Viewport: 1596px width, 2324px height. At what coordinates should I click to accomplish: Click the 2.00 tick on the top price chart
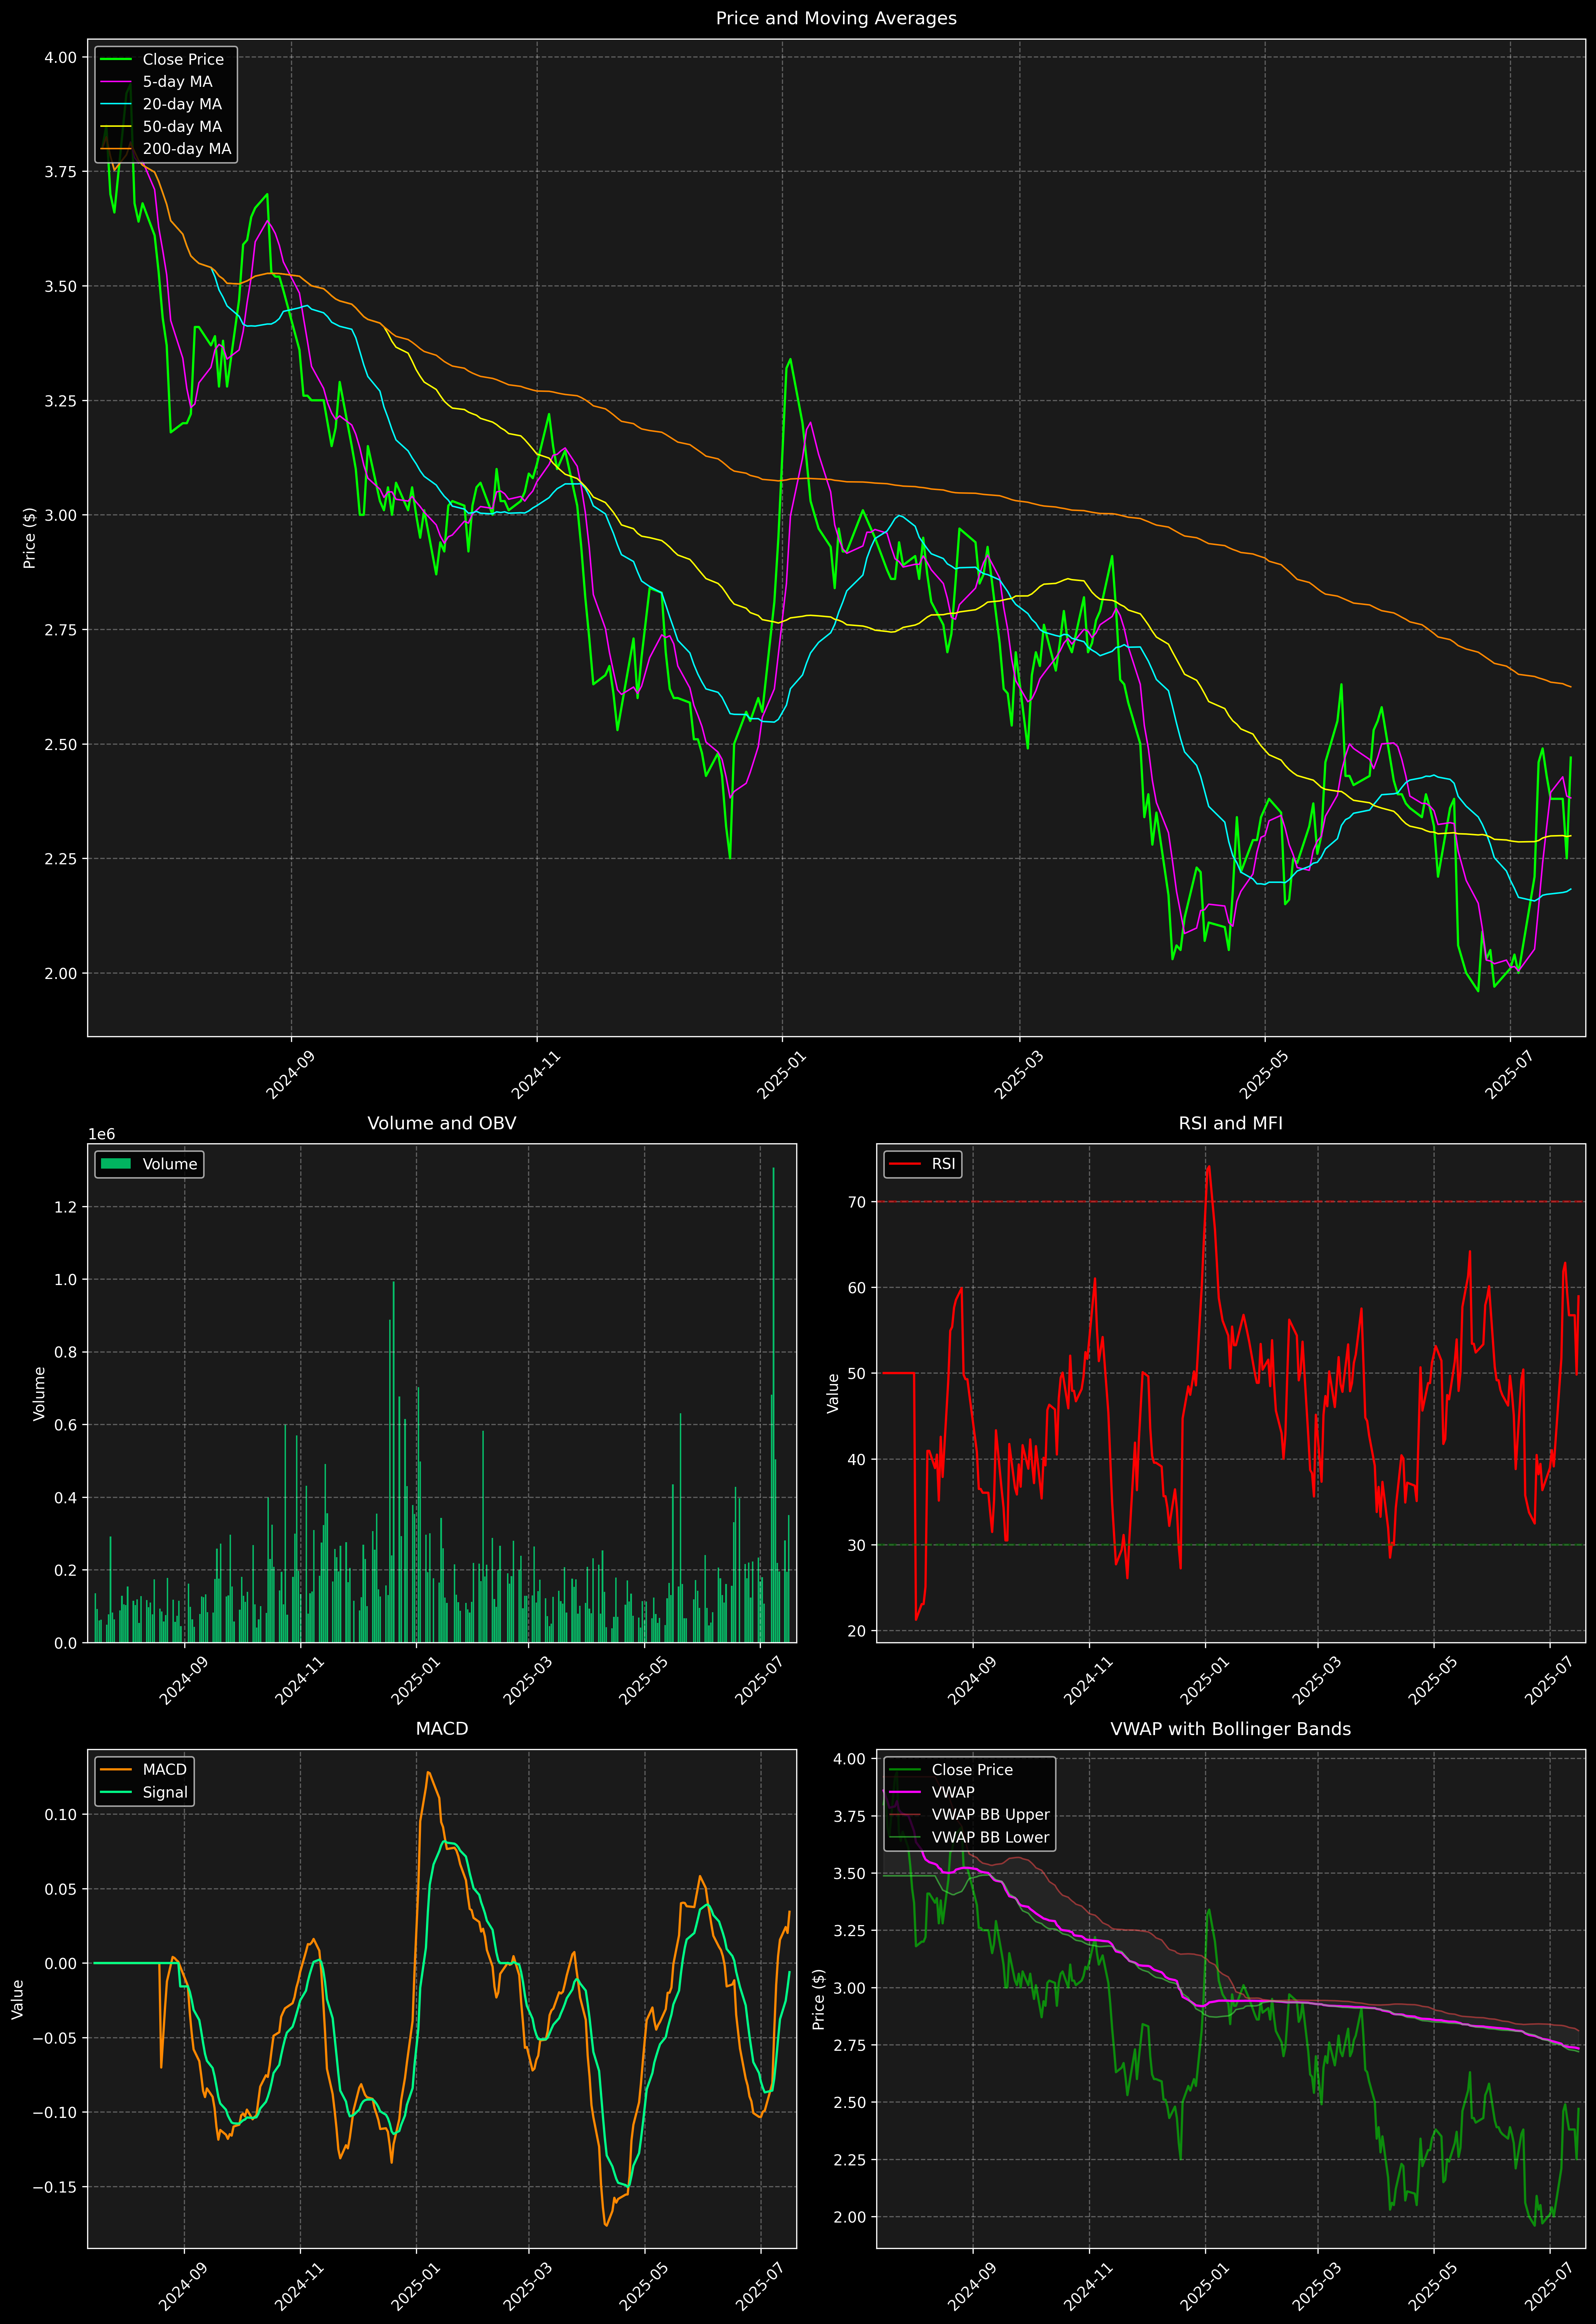pyautogui.click(x=60, y=973)
